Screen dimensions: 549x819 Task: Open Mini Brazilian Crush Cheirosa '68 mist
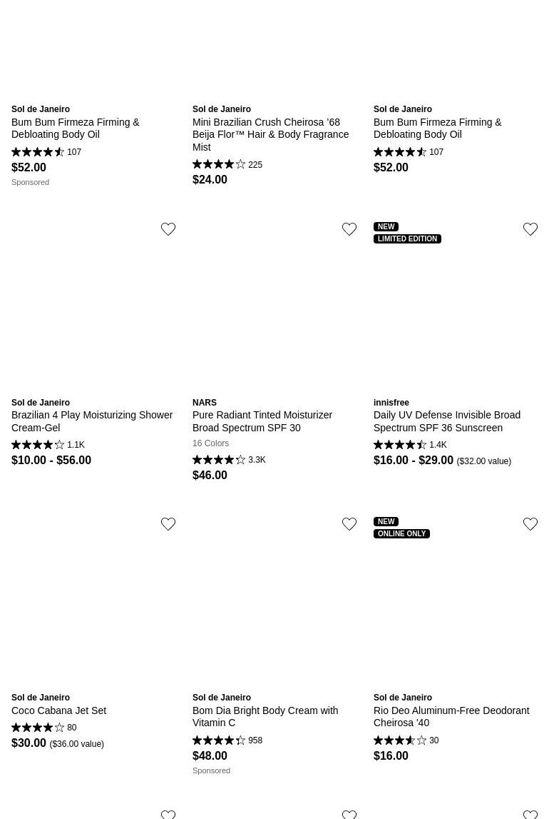[x=270, y=134]
